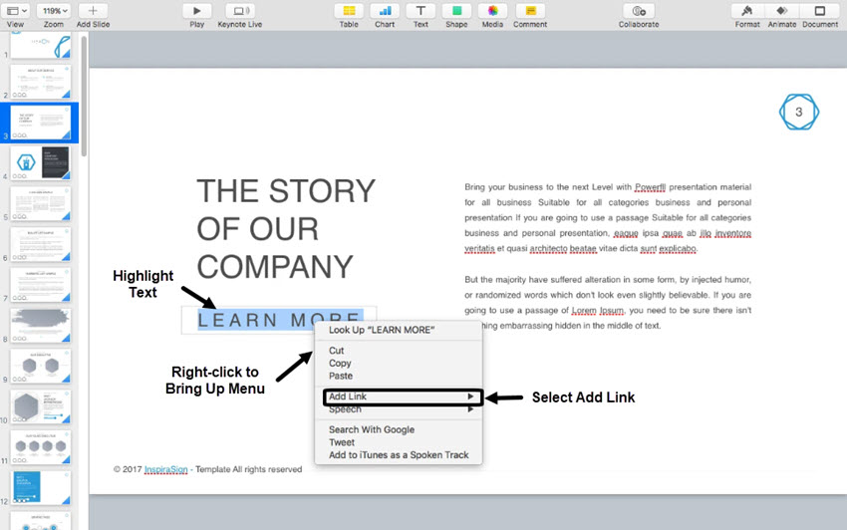Click the THE STORY OF OUR COMPANY title
Viewport: 847px width, 530px height.
286,228
